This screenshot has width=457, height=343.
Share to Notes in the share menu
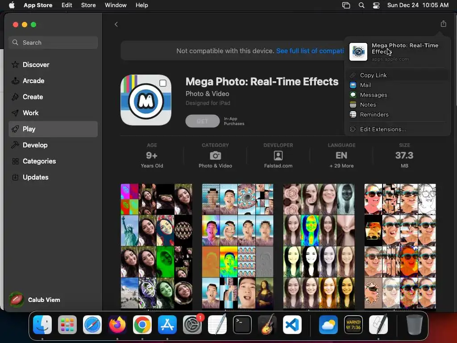click(x=398, y=105)
